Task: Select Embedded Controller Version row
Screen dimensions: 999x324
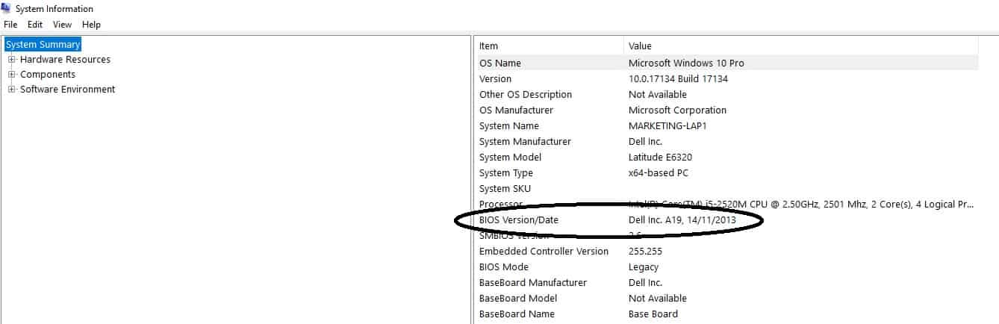Action: coord(726,252)
